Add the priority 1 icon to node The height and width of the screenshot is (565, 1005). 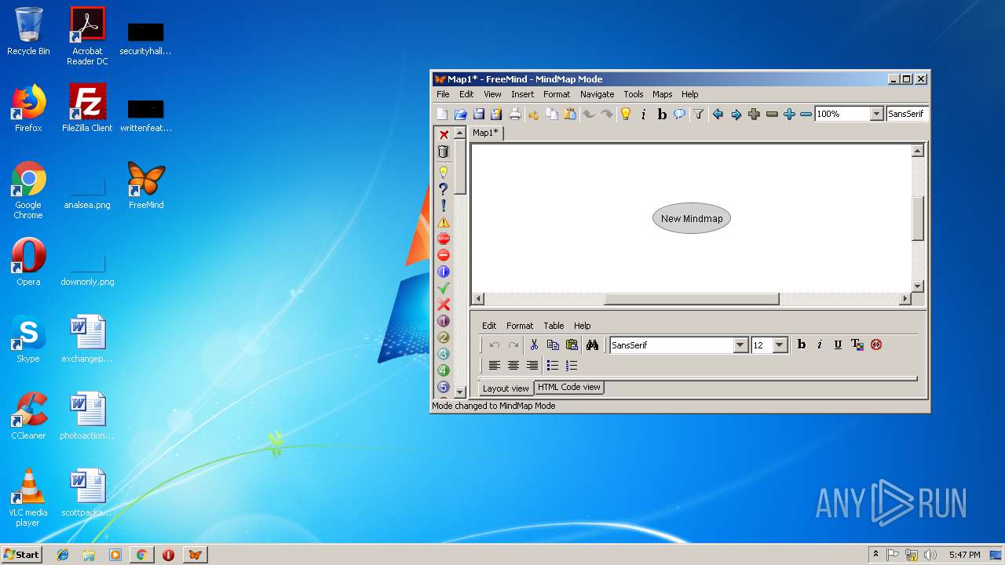click(444, 321)
